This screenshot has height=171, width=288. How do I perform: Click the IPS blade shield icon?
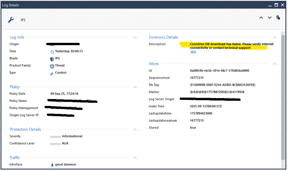pos(52,59)
